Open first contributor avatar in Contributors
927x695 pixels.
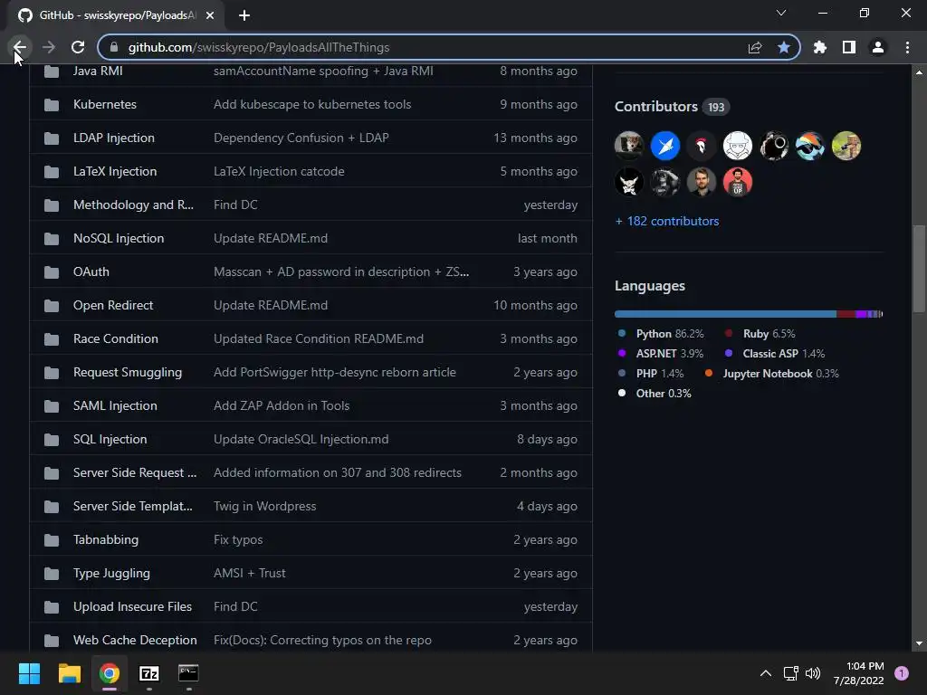629,146
